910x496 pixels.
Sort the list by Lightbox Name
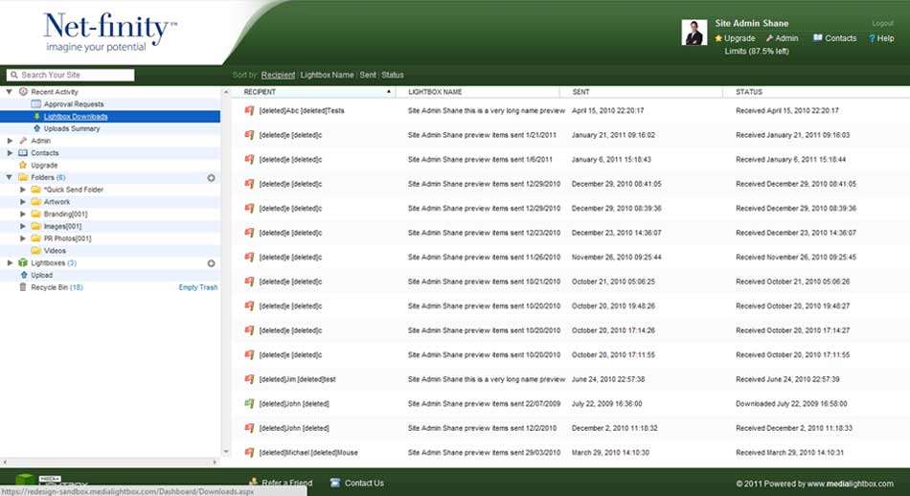328,75
